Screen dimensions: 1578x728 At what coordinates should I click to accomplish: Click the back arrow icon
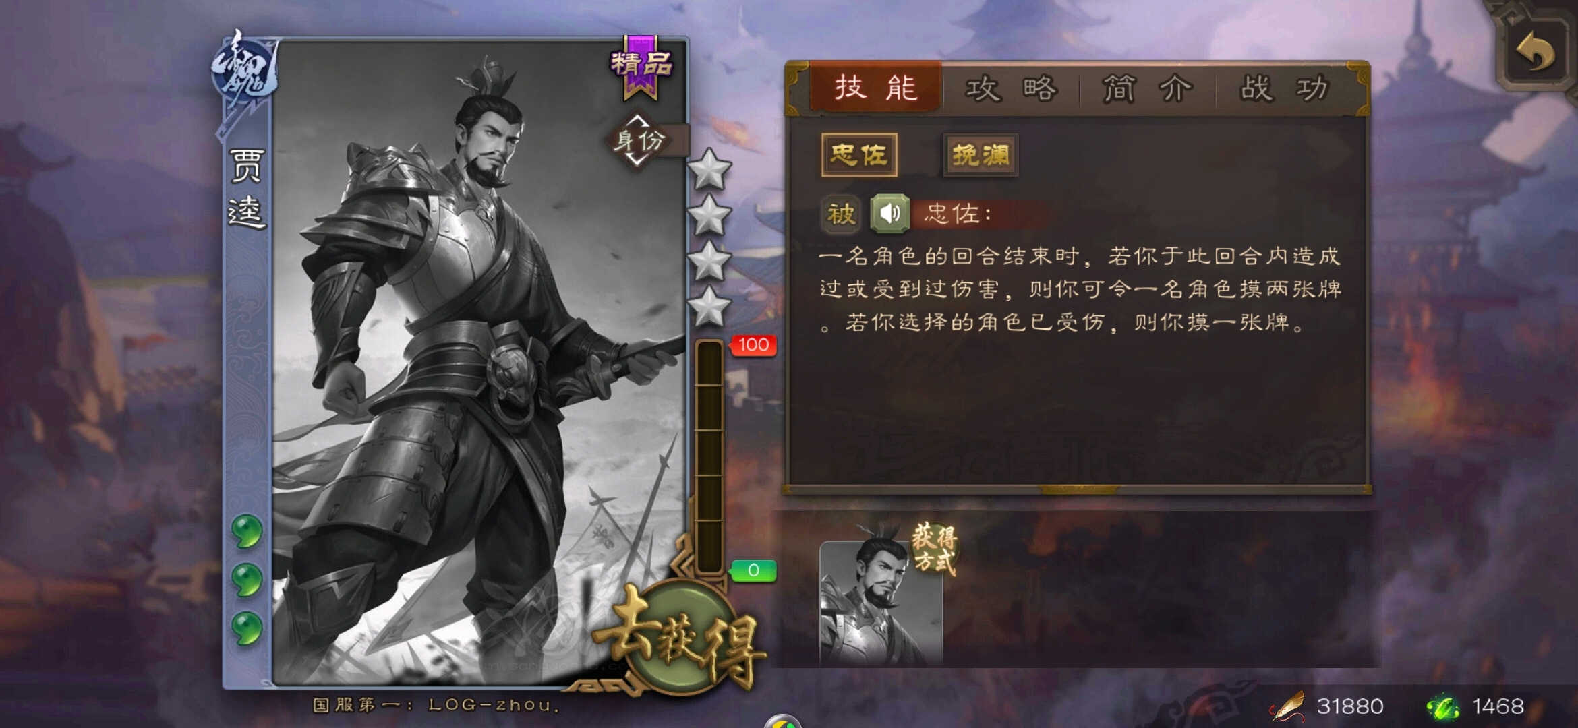click(x=1536, y=53)
